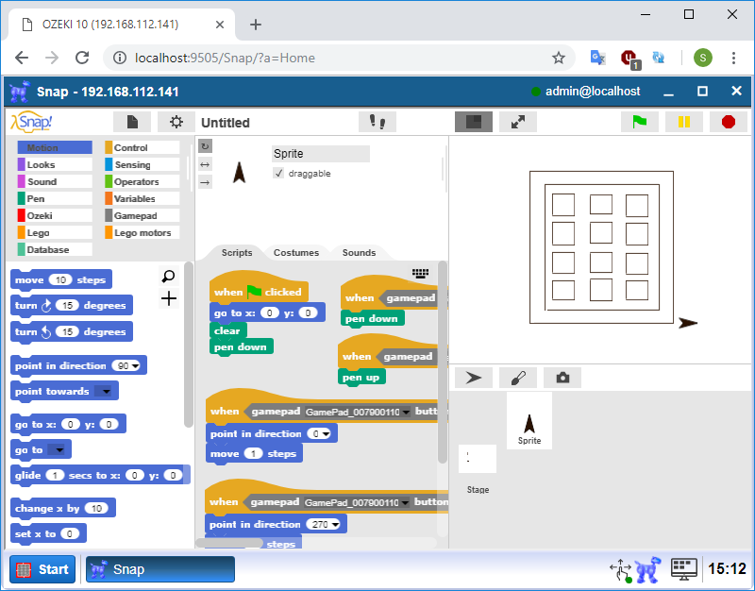Open the go to target dropdown
Image resolution: width=755 pixels, height=591 pixels.
pos(59,450)
